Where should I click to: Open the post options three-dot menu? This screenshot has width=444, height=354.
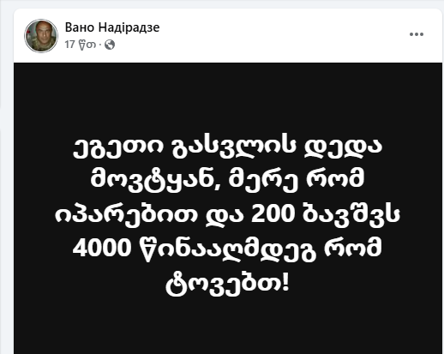(x=417, y=34)
